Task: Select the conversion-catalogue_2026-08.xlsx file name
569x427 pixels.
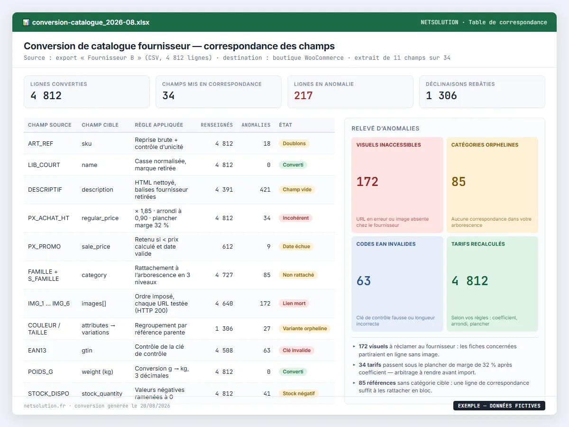Action: 91,22
